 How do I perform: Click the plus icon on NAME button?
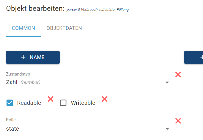tap(23, 57)
